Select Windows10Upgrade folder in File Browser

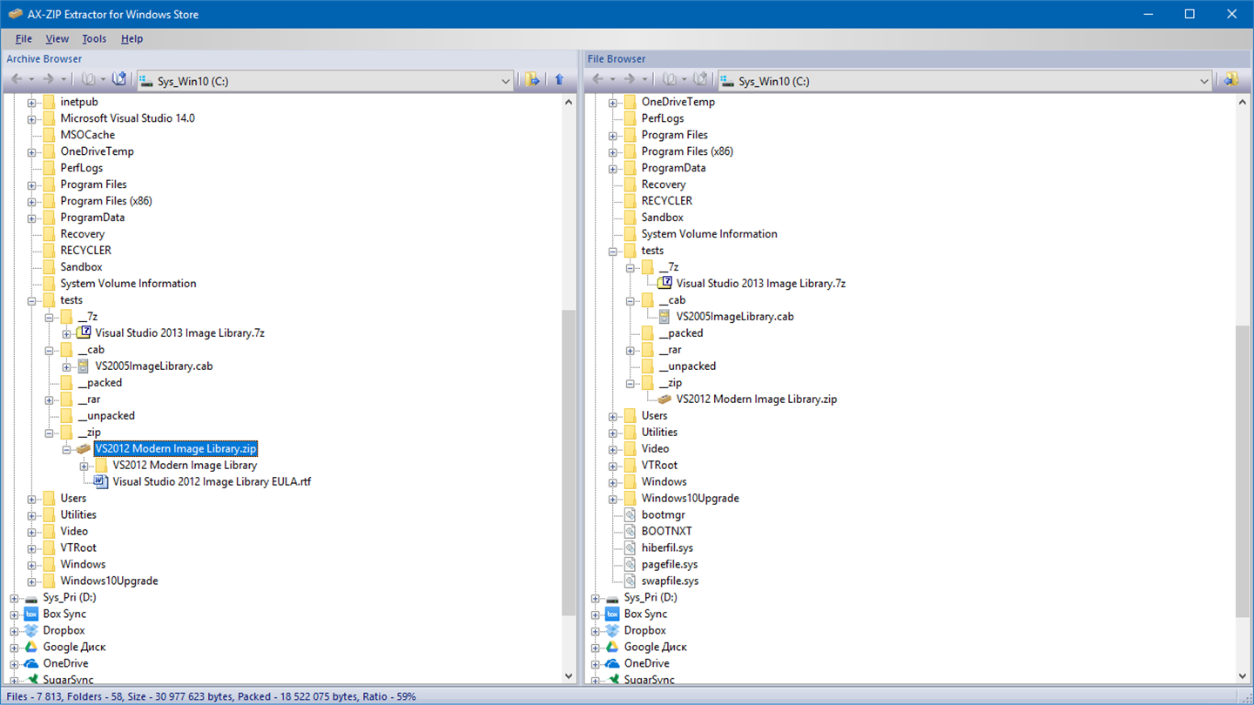pyautogui.click(x=690, y=498)
